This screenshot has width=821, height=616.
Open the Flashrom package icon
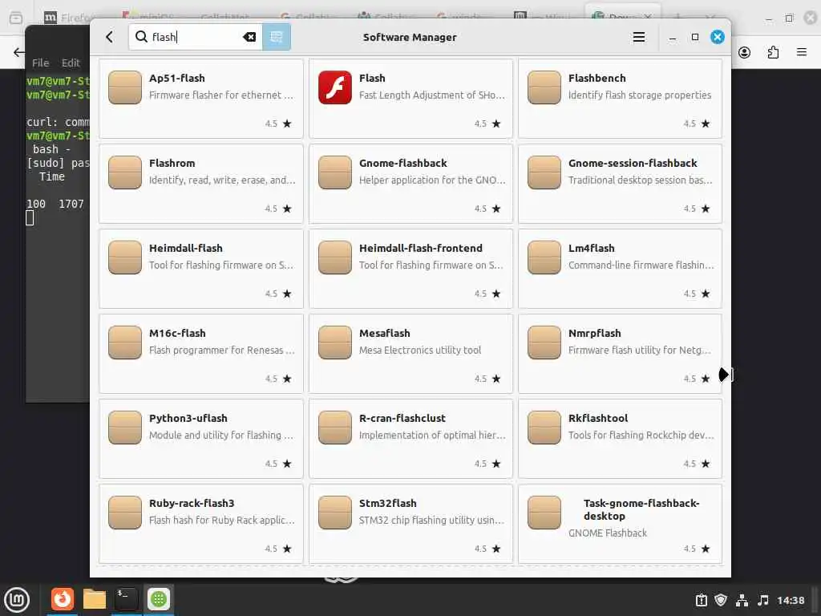tap(124, 172)
